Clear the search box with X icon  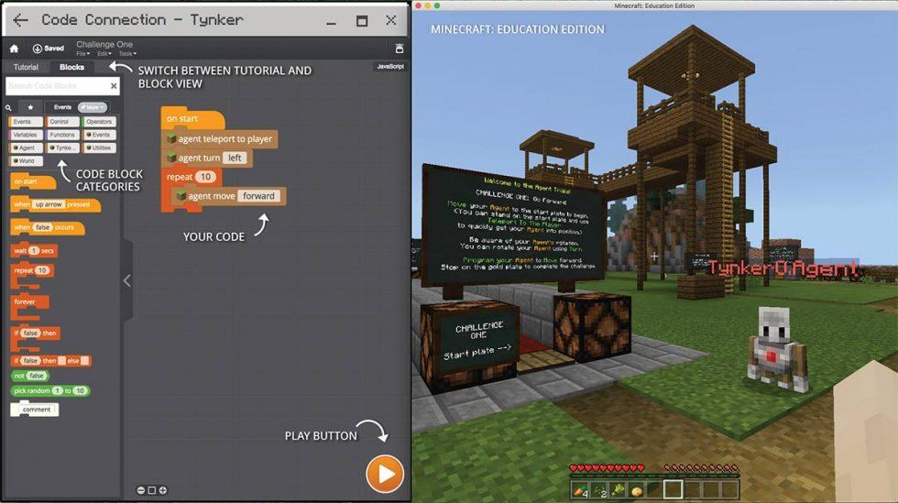[x=114, y=86]
